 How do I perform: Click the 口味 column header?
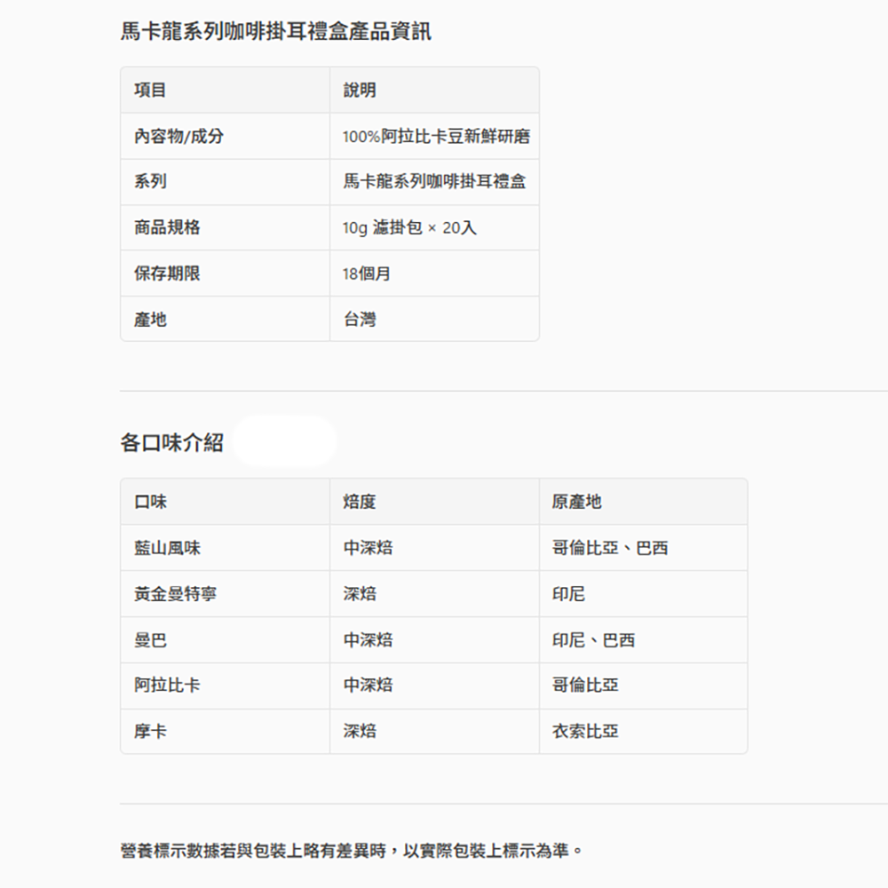(x=150, y=502)
